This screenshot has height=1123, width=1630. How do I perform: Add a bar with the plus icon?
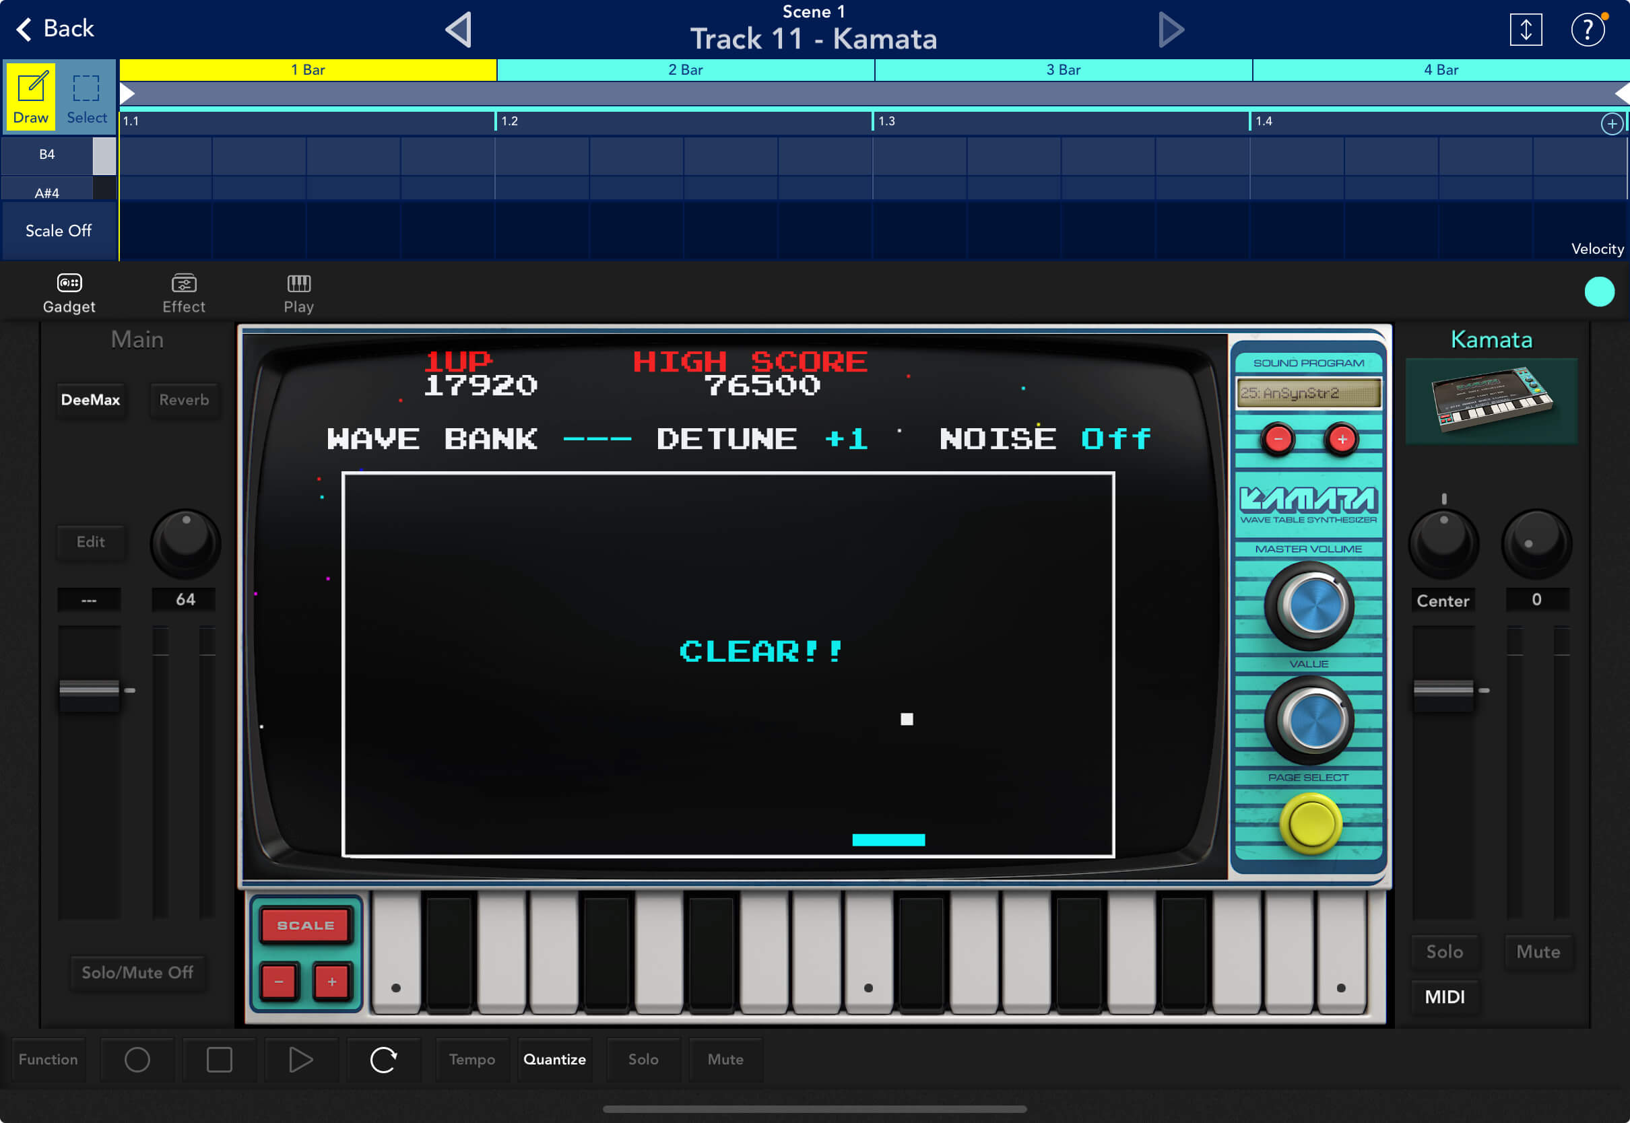(x=1611, y=124)
